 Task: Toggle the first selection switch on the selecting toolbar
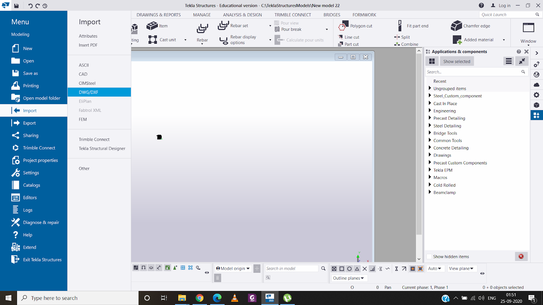136,268
